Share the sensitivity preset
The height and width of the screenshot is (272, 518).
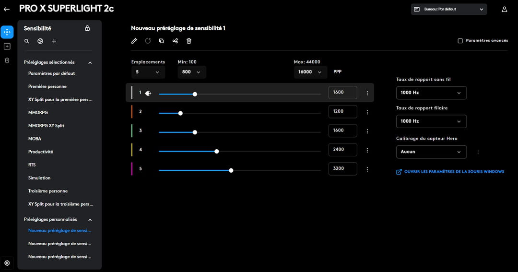(175, 41)
